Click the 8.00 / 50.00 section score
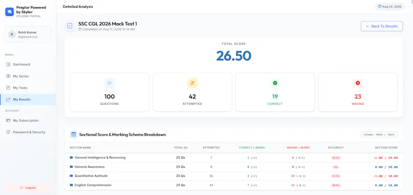The image size is (413, 195). (387, 185)
